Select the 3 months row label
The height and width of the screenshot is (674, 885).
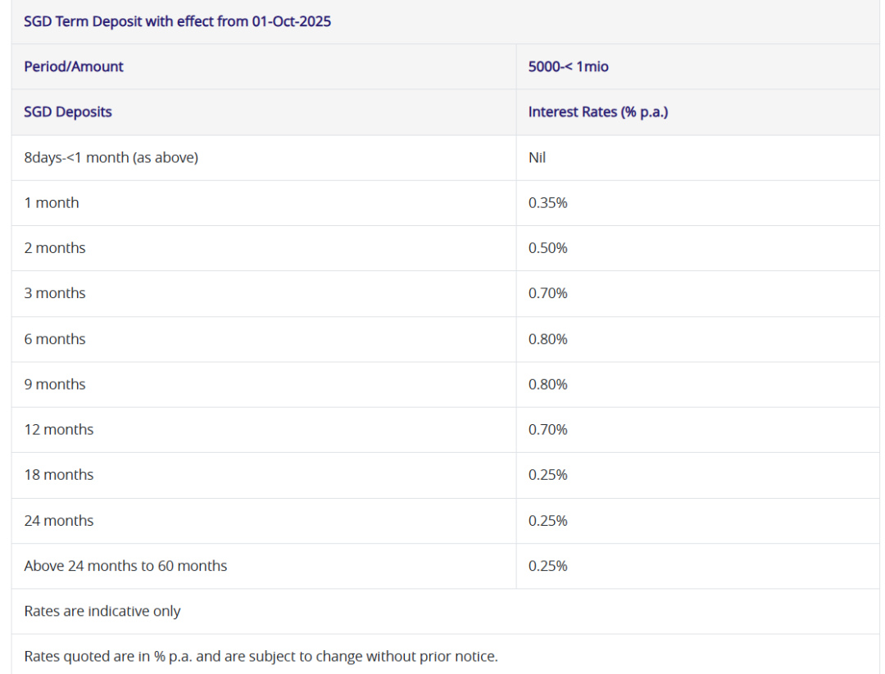coord(55,293)
